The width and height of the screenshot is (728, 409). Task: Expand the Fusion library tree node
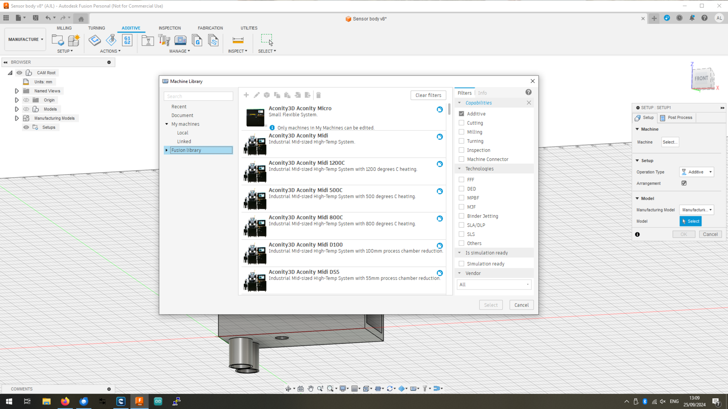[167, 150]
